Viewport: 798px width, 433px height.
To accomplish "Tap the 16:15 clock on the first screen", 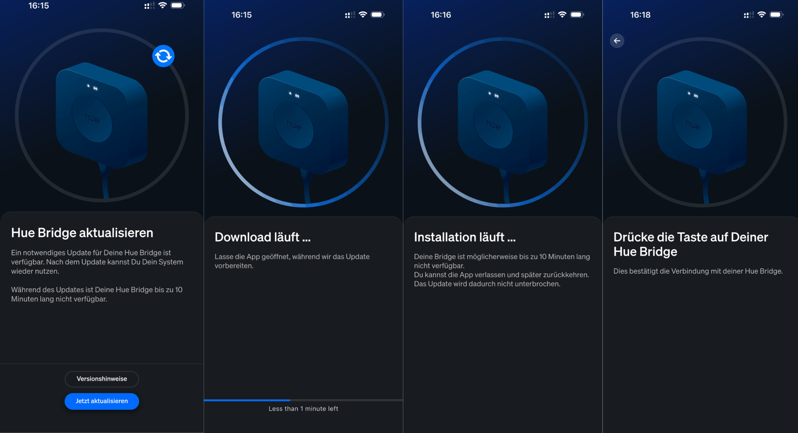I will pos(39,6).
